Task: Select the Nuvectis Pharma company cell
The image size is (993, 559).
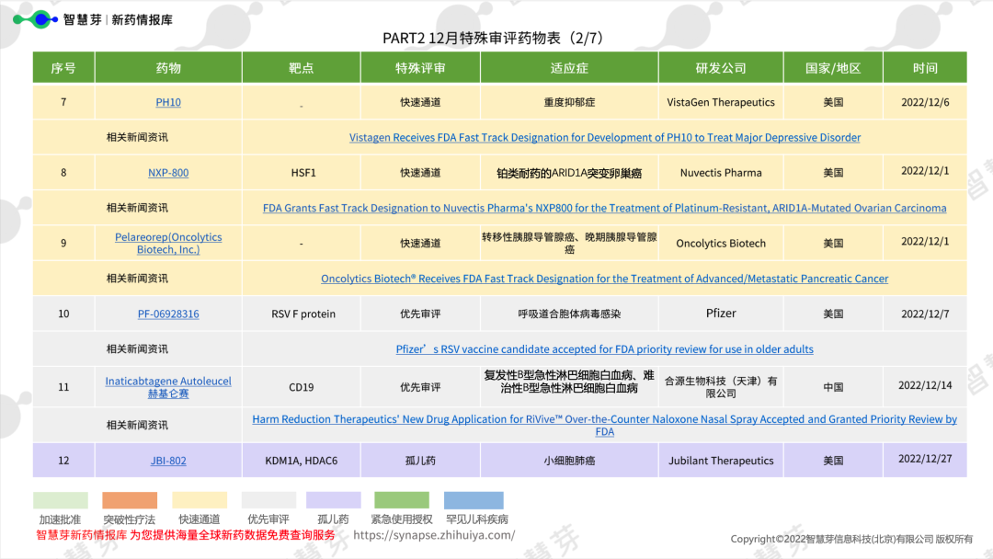Action: coord(721,172)
